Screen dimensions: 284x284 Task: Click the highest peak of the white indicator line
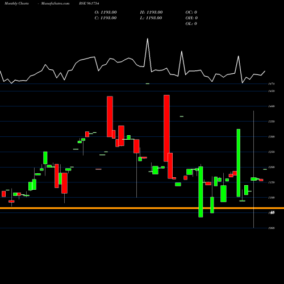click(148, 39)
